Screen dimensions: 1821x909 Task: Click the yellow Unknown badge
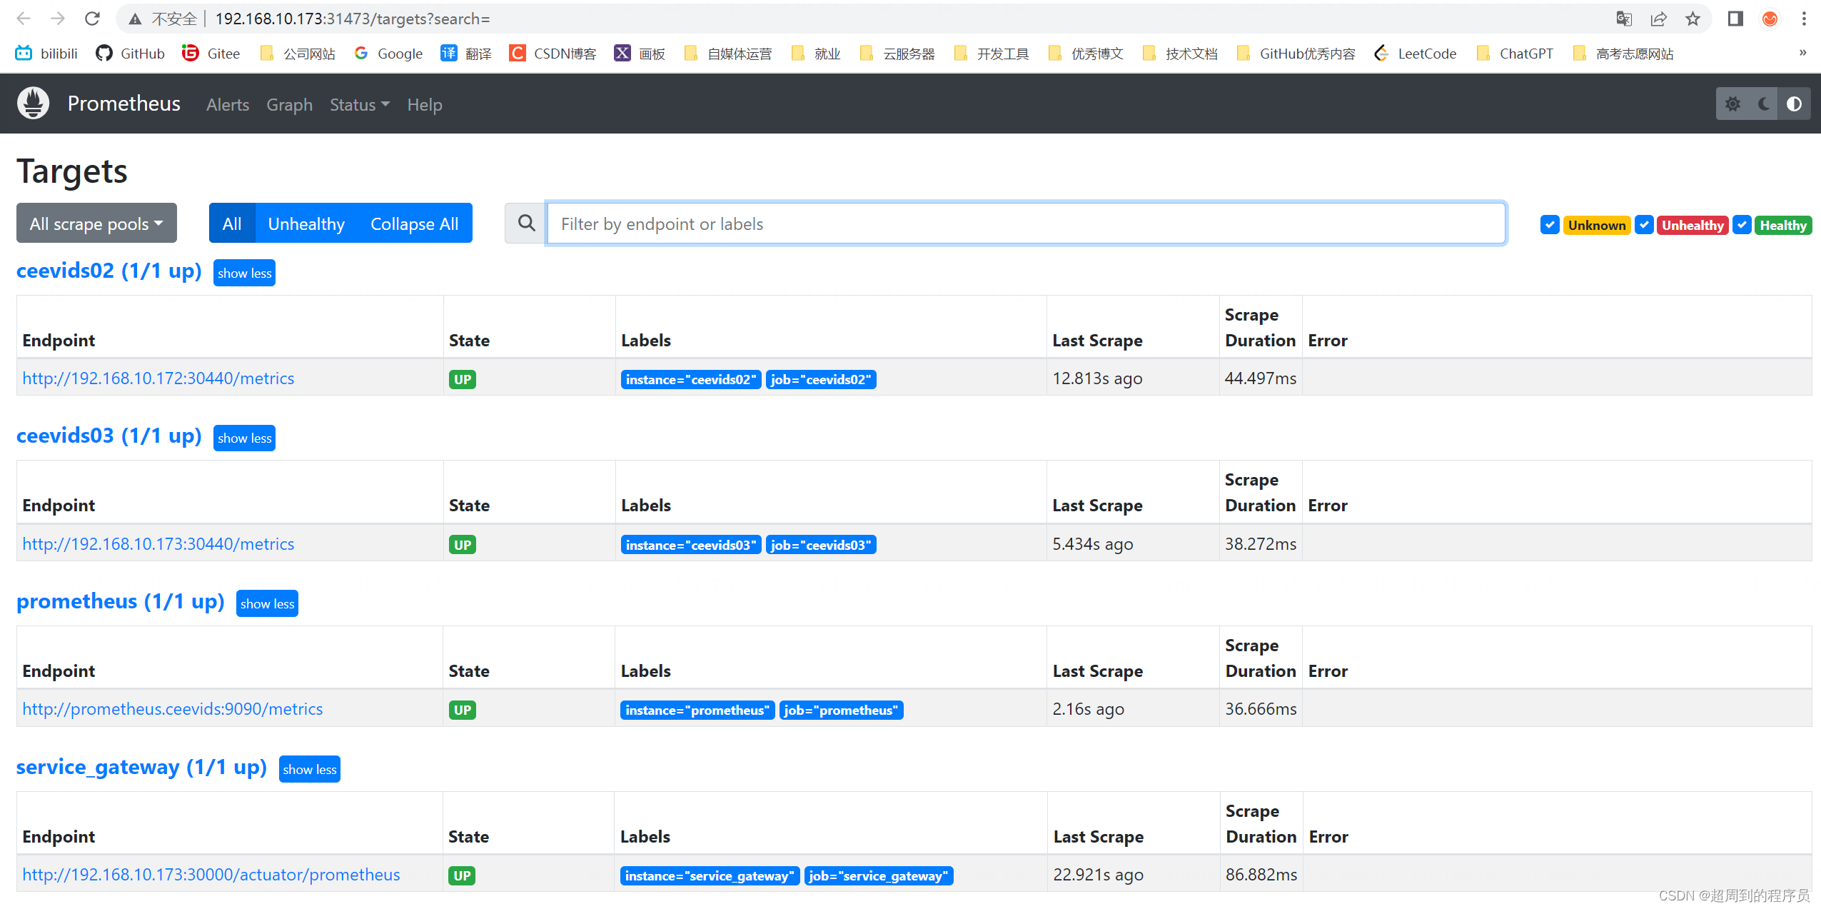tap(1597, 225)
